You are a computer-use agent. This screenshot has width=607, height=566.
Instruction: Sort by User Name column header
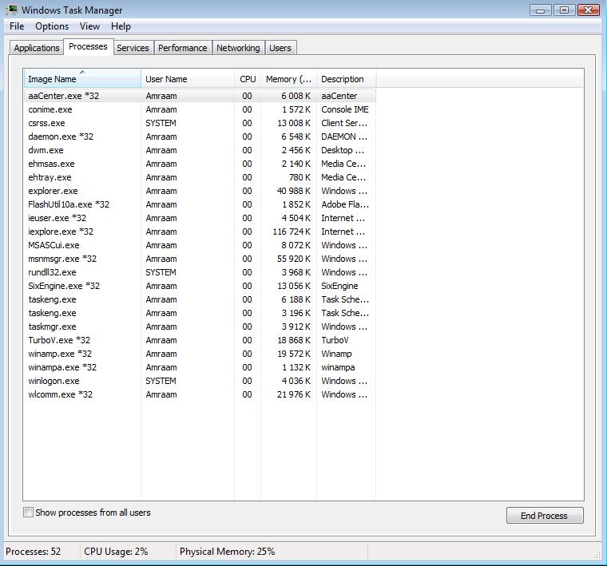click(x=188, y=79)
